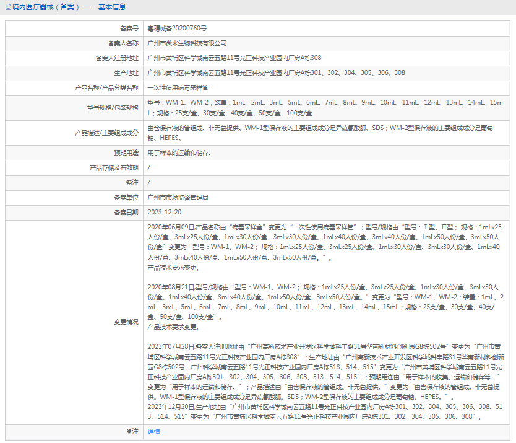Image resolution: width=516 pixels, height=443 pixels.
Task: Select the 产品存储及有效期 row label
Action: (x=114, y=168)
